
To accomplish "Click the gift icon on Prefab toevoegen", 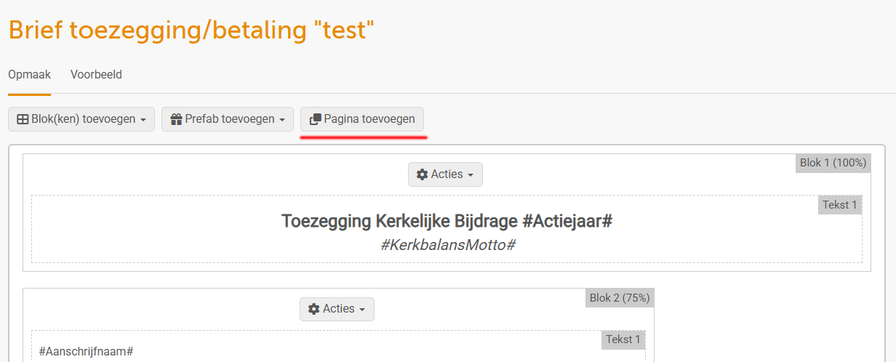I will coord(176,119).
